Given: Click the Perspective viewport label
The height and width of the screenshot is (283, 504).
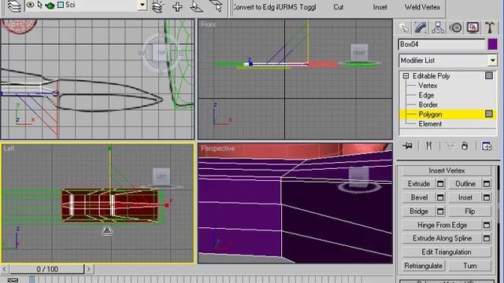Looking at the screenshot, I should point(217,149).
